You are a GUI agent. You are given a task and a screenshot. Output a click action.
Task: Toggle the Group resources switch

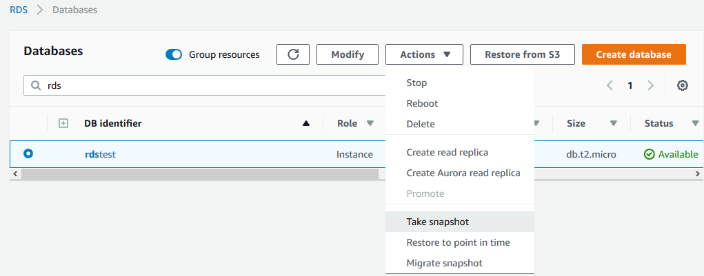coord(174,54)
